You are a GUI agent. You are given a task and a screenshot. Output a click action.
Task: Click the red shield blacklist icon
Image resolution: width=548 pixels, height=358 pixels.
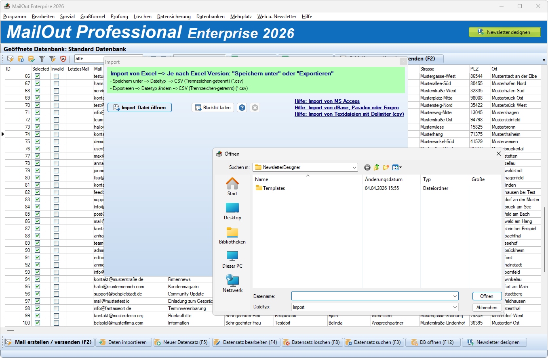tap(63, 59)
